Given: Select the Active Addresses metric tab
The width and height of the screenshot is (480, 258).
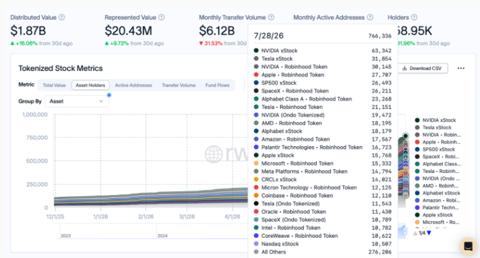Looking at the screenshot, I should 133,85.
